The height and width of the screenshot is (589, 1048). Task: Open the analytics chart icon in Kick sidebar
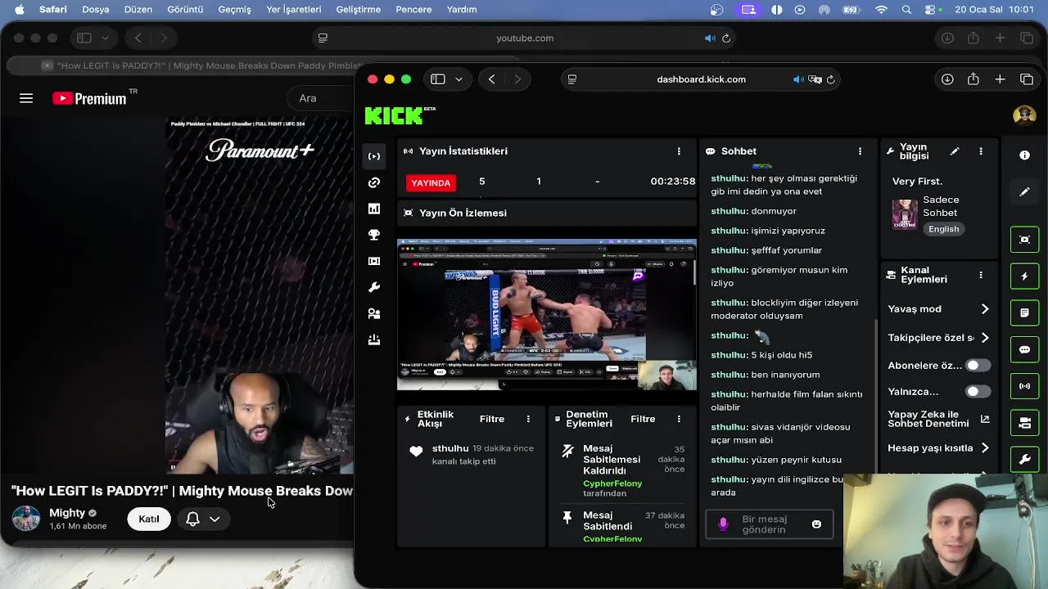(374, 209)
